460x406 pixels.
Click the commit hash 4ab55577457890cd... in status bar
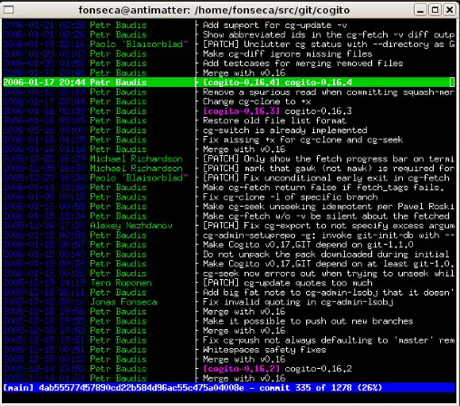coord(141,388)
